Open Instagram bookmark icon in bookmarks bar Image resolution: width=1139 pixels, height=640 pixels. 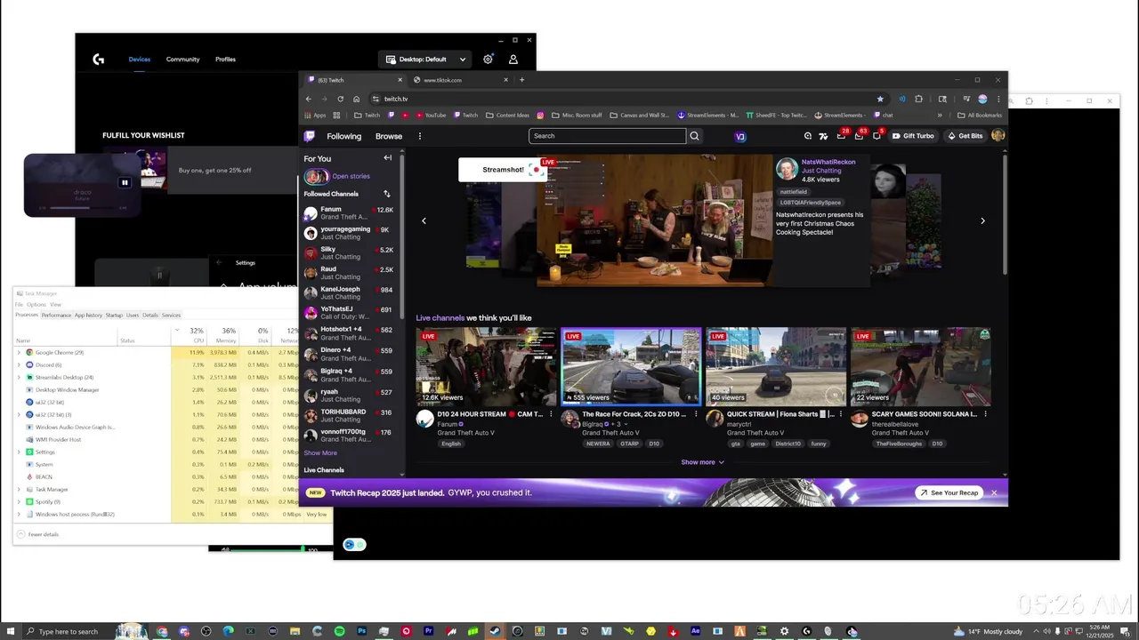540,115
